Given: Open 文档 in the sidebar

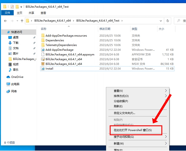Looking at the screenshot, I should point(16,48).
